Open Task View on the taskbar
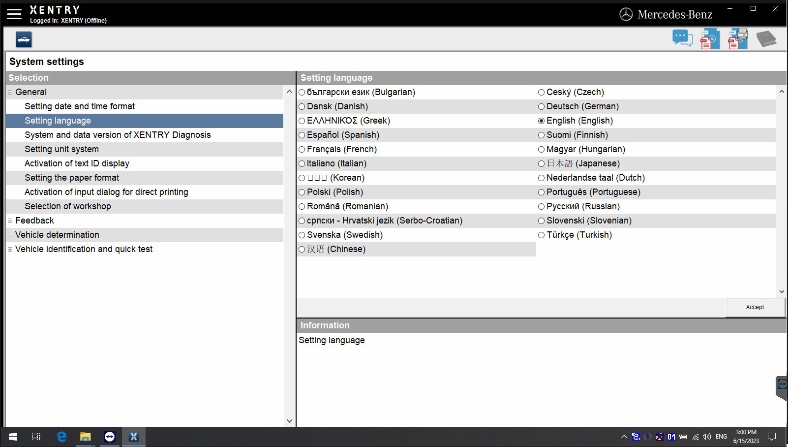Viewport: 788px width, 447px height. tap(36, 437)
